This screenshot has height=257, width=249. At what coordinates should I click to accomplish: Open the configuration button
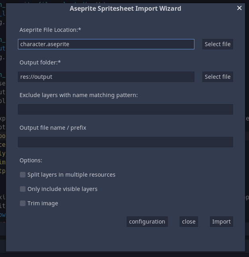click(147, 222)
